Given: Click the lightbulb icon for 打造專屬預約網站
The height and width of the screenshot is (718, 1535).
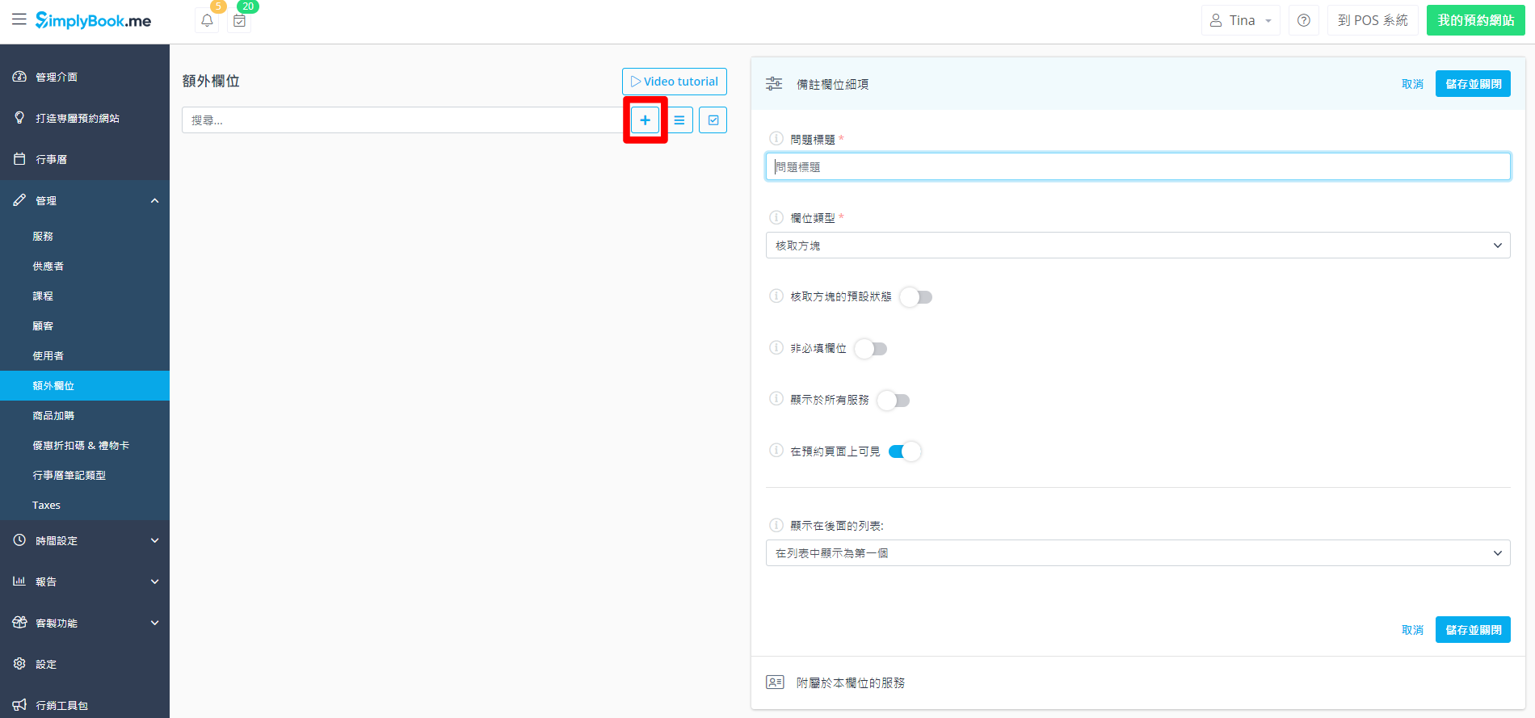Looking at the screenshot, I should click(x=19, y=118).
